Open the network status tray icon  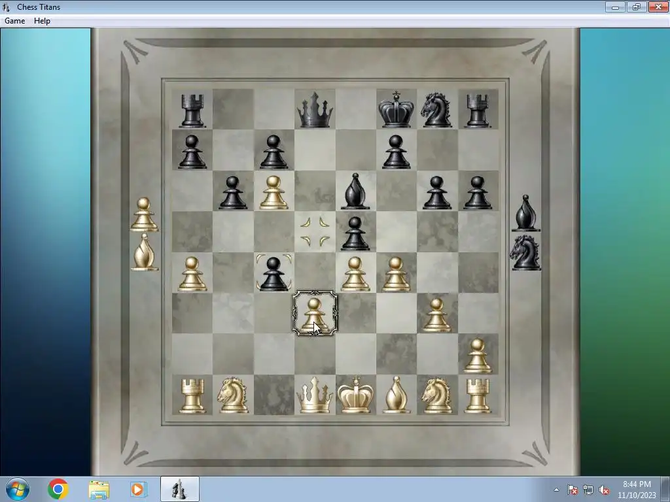[588, 490]
